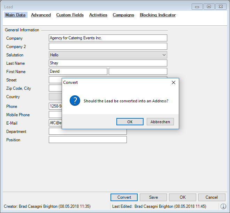Image resolution: width=230 pixels, height=213 pixels.
Task: Confirm conversion with dialog OK button
Action: 130,122
